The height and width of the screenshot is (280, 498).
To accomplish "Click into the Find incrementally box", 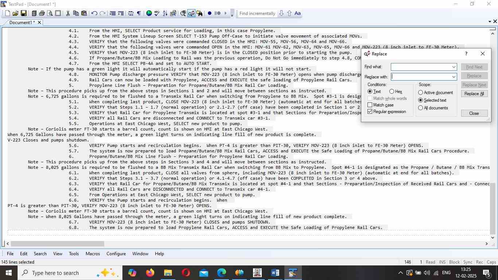I will [x=257, y=13].
